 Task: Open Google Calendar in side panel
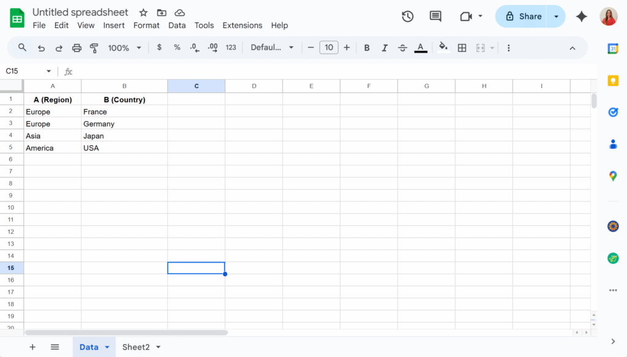coord(612,50)
